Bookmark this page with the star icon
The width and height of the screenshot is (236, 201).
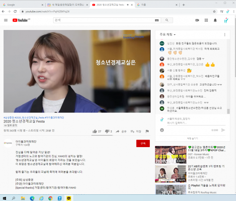point(214,11)
